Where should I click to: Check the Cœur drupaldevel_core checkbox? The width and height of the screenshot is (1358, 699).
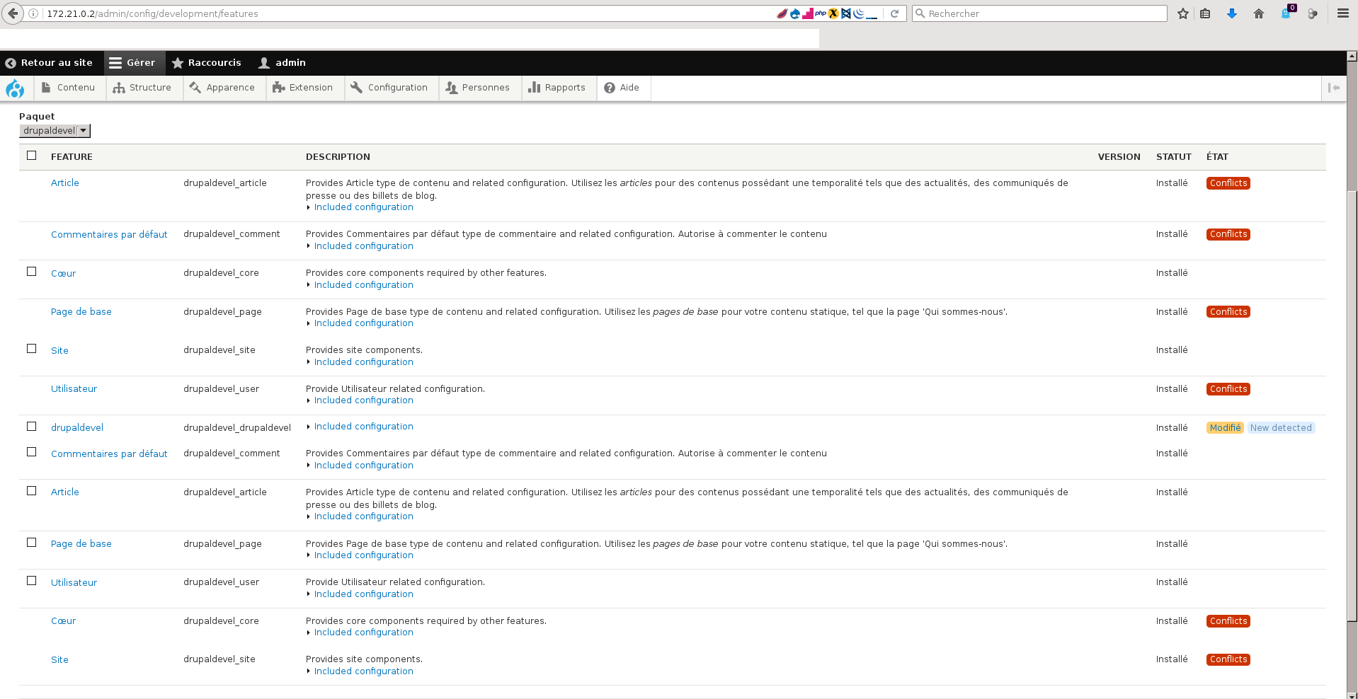point(31,272)
